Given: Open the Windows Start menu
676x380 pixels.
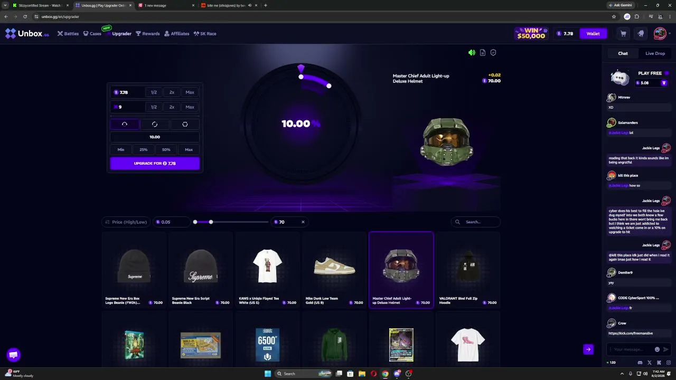Looking at the screenshot, I should tap(268, 374).
